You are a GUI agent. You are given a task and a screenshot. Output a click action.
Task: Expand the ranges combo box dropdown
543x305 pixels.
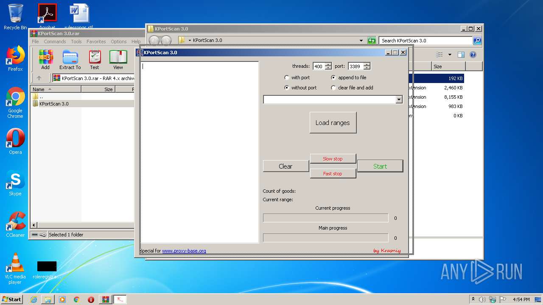click(399, 100)
